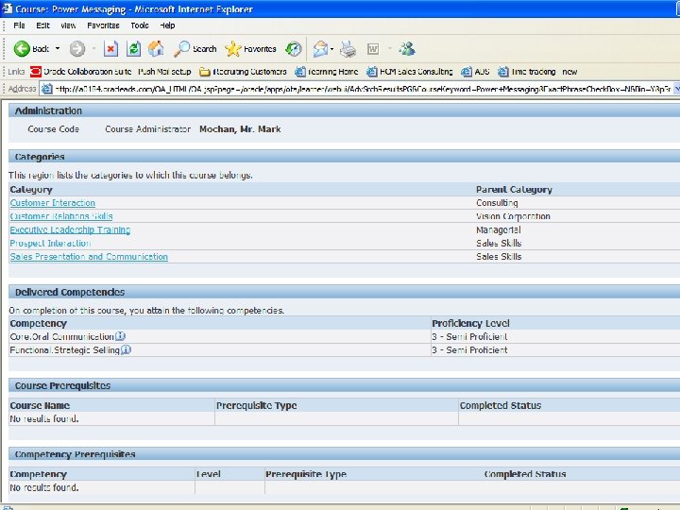Select the 'Mochan, Mr. Mark' administrator text
Viewport: 680px width, 510px height.
pyautogui.click(x=240, y=129)
